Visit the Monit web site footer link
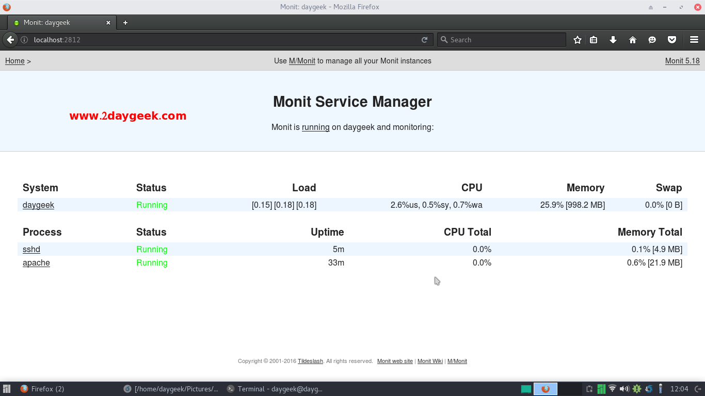Viewport: 705px width, 396px height. 395,361
